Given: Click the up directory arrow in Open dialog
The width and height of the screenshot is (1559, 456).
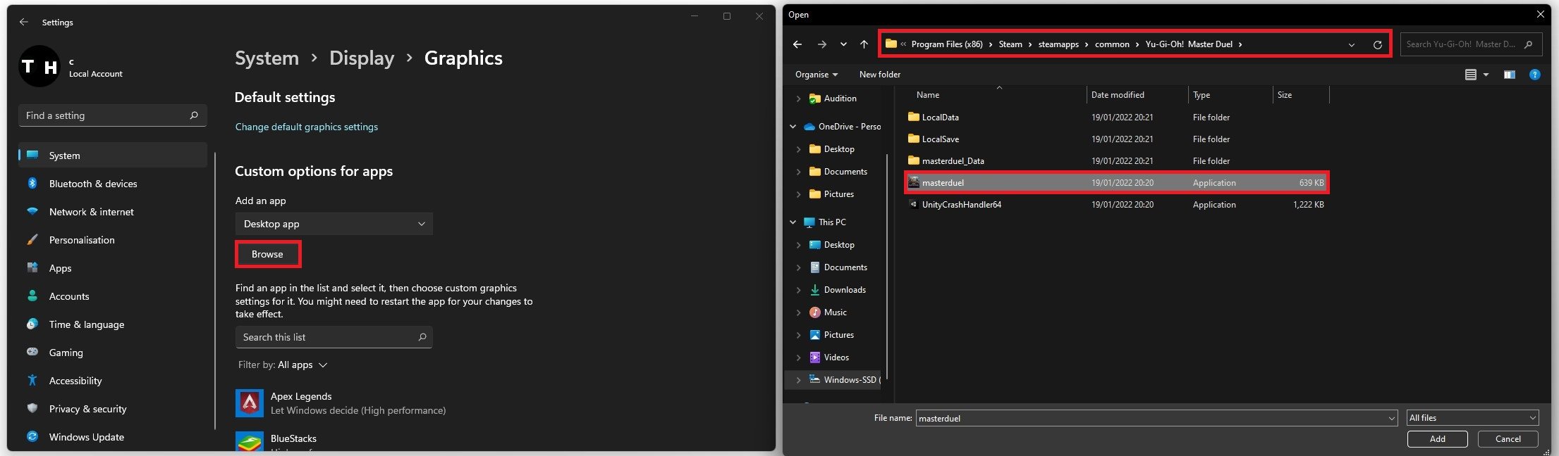Looking at the screenshot, I should coord(864,44).
